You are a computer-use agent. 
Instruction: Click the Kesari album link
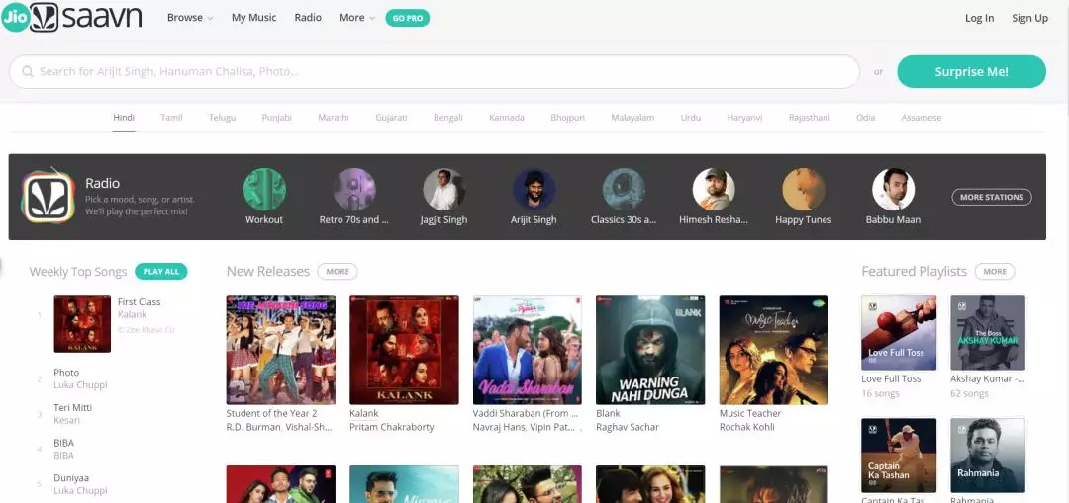[67, 421]
